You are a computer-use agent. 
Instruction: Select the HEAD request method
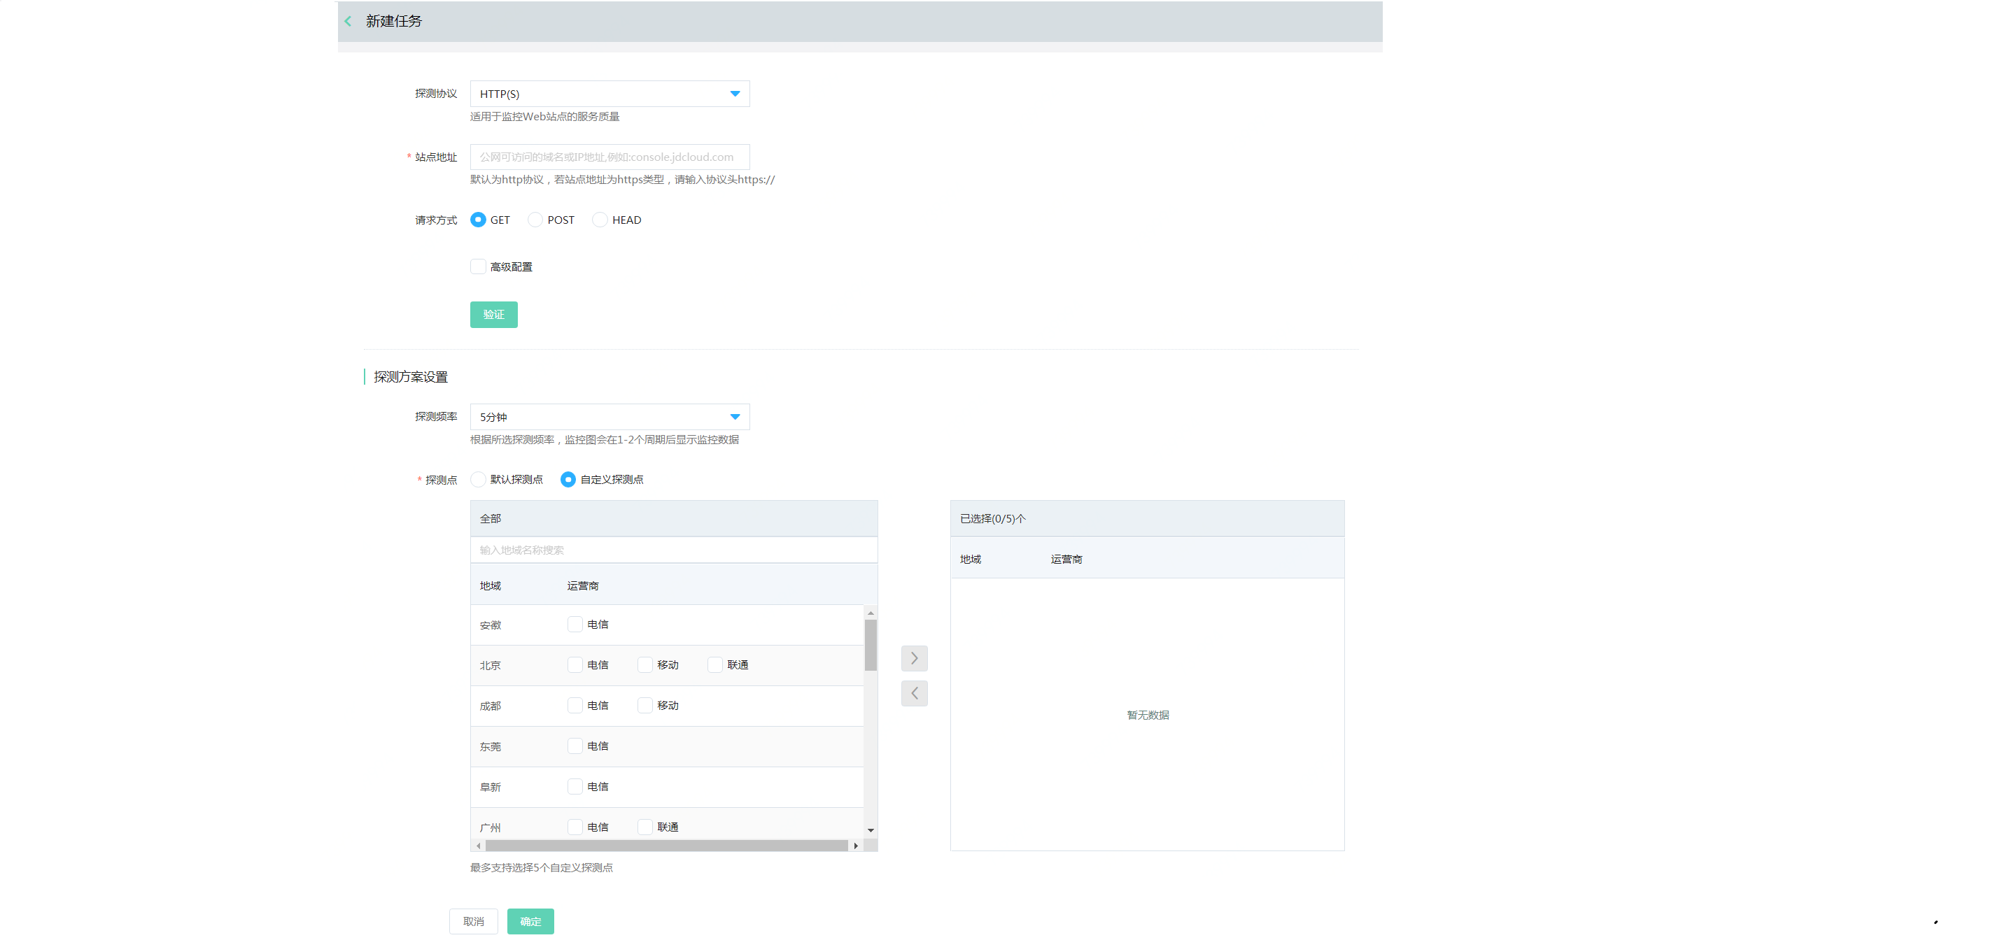pos(600,220)
